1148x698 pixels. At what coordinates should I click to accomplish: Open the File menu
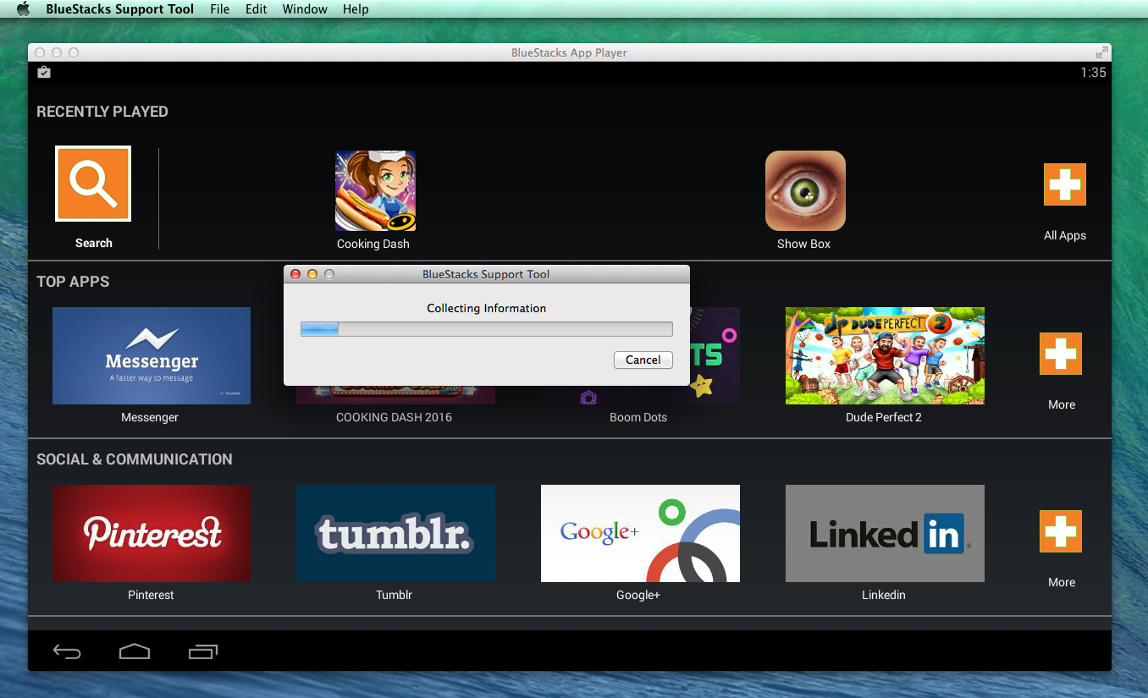pyautogui.click(x=219, y=9)
